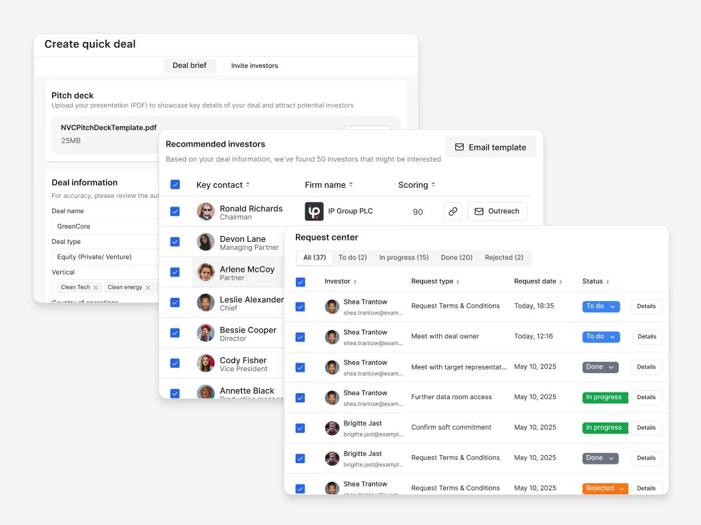Click Brigitte Jast's avatar on Confirm soft commitment row
Screen dimensions: 701x525
coord(332,428)
